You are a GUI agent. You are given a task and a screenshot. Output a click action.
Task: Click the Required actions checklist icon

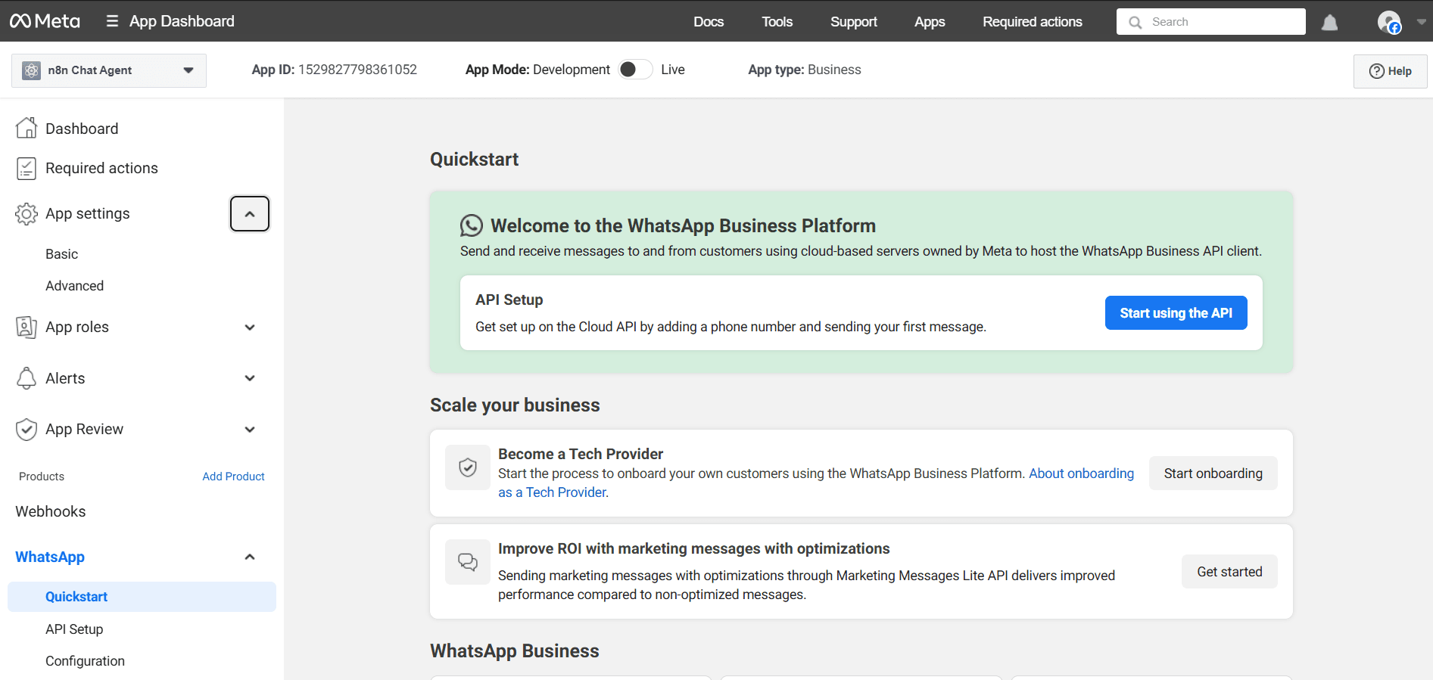(26, 169)
